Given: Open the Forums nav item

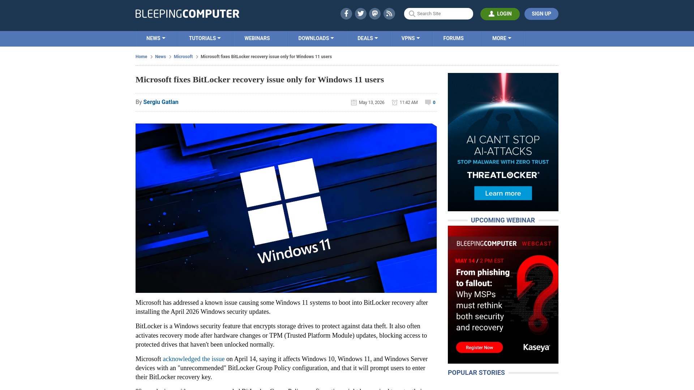Looking at the screenshot, I should coord(453,38).
